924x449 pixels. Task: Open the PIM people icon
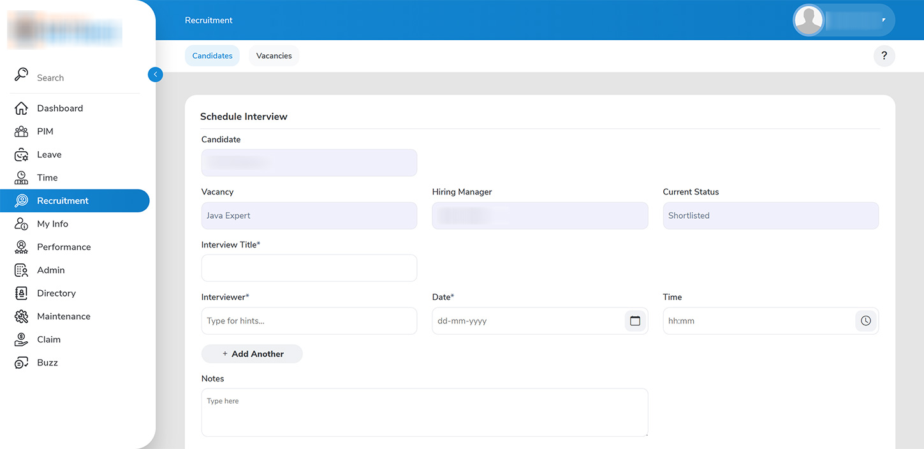coord(21,131)
